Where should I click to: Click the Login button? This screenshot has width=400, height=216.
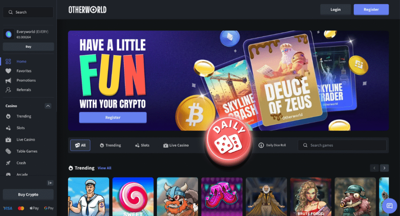336,9
